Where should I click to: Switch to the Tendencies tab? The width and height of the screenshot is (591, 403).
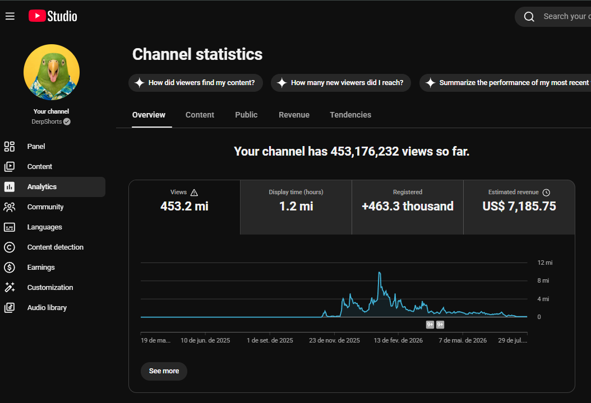click(350, 115)
